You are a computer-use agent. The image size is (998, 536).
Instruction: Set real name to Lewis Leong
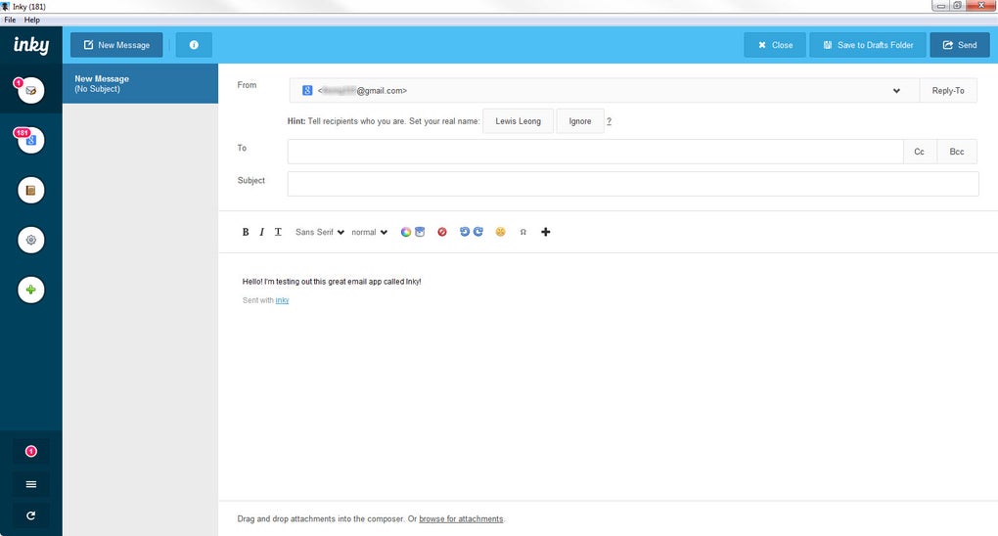click(x=519, y=121)
